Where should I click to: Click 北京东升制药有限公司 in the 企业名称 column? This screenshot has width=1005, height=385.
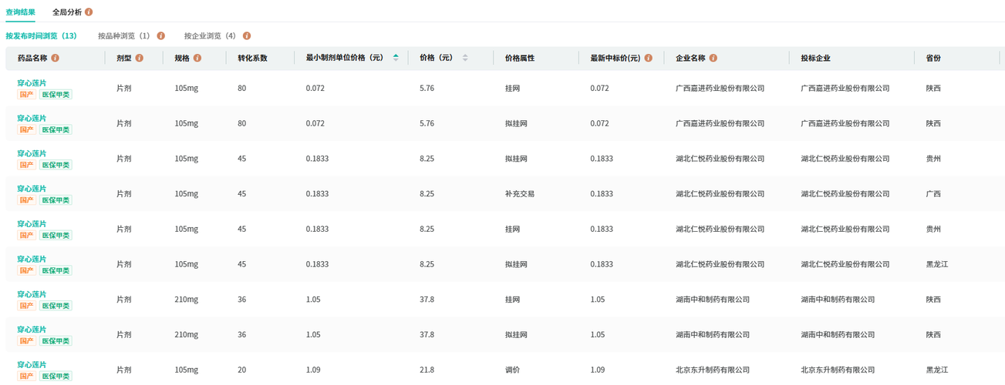coord(713,370)
